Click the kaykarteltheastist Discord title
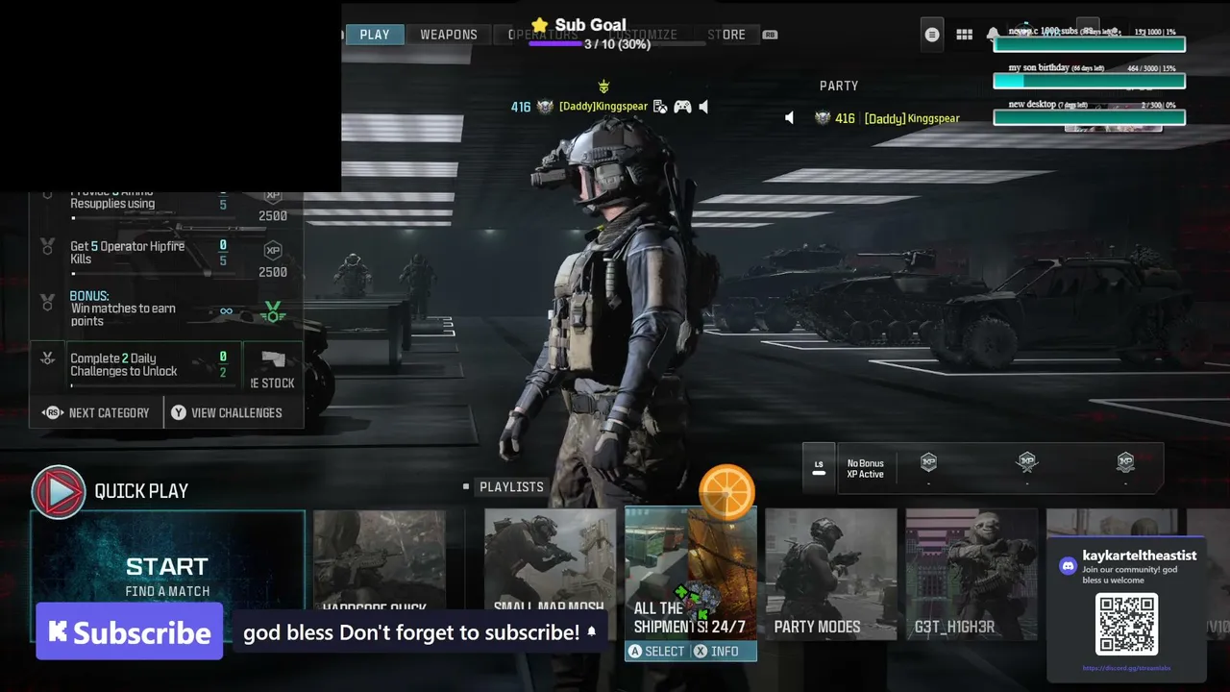 [1140, 556]
